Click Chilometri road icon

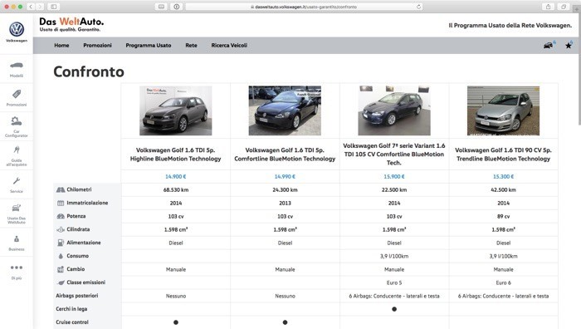(x=61, y=189)
